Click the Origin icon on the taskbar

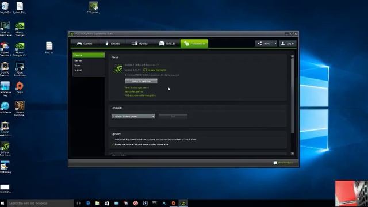(174, 203)
